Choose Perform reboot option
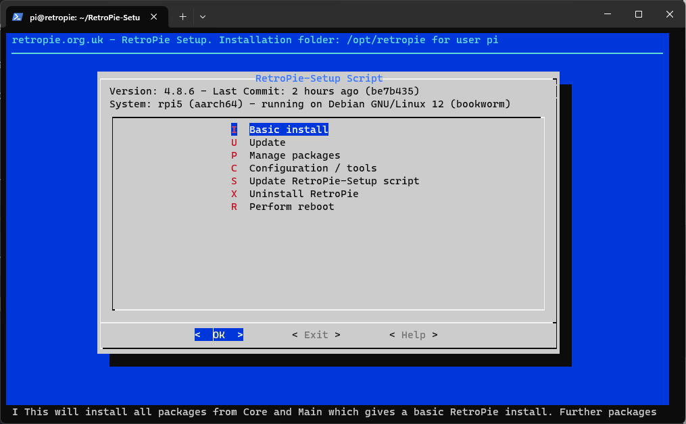Image resolution: width=686 pixels, height=424 pixels. point(291,207)
